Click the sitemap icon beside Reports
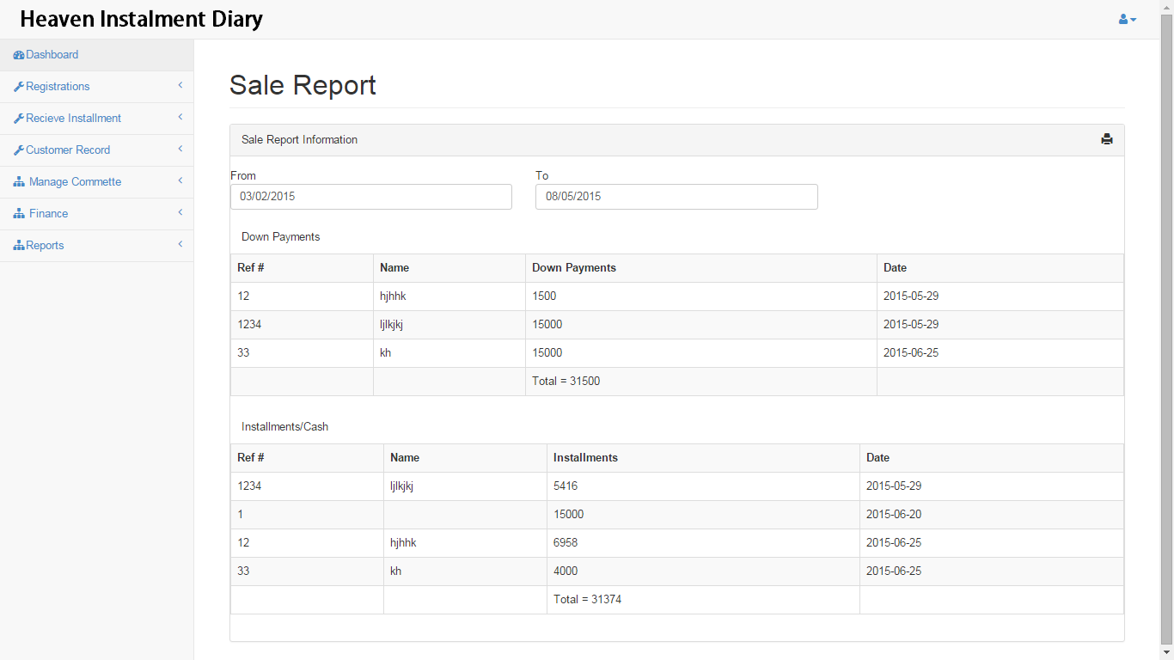Screen dimensions: 1174x660 point(19,246)
